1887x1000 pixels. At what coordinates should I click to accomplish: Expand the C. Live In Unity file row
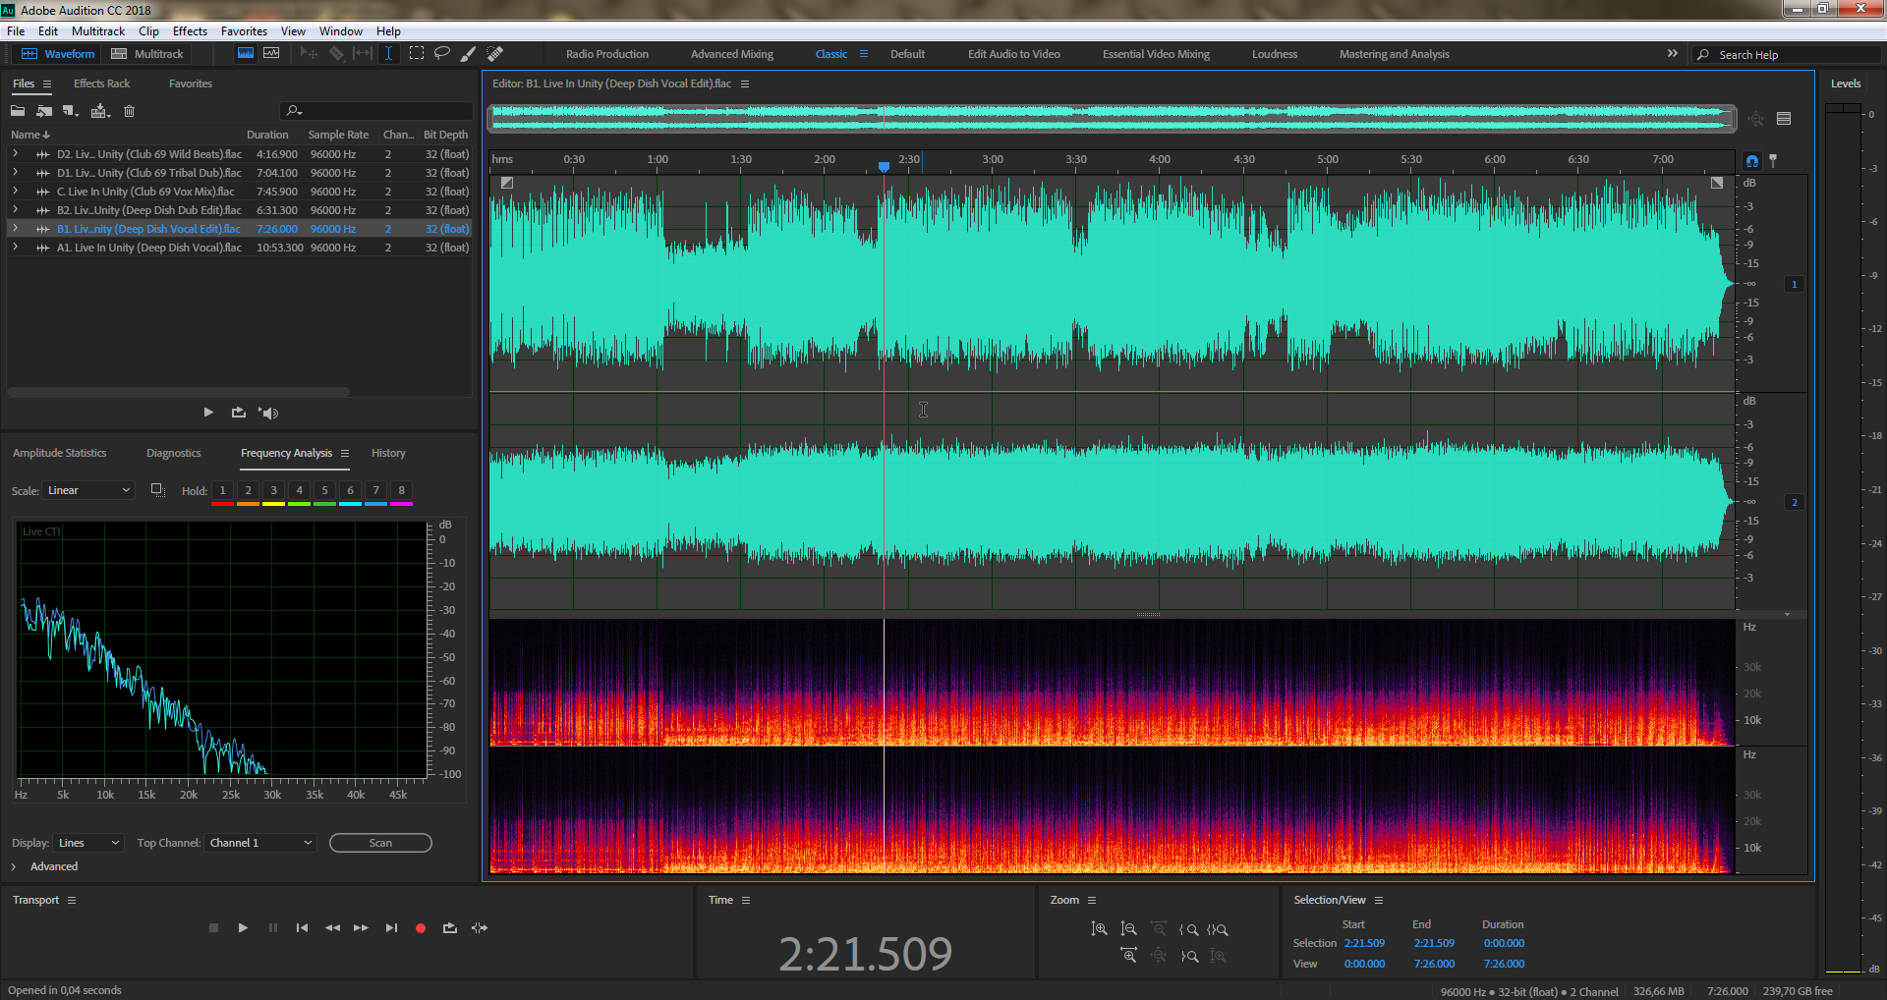click(x=15, y=192)
